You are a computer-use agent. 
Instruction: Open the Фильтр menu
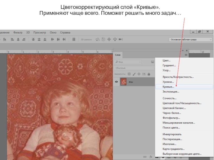tap(18, 33)
